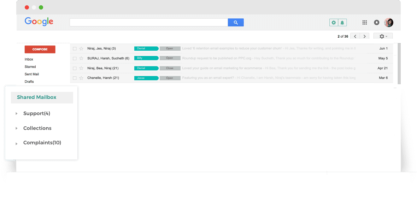
Task: Select checkbox for SURAJ, Harsh, Sucheth thread
Action: point(75,58)
